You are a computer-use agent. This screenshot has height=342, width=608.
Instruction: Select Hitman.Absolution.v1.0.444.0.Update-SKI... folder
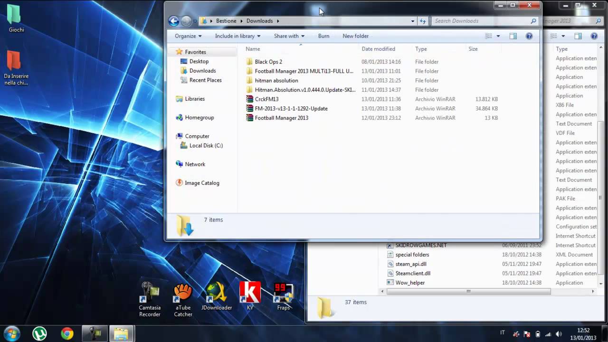point(305,90)
